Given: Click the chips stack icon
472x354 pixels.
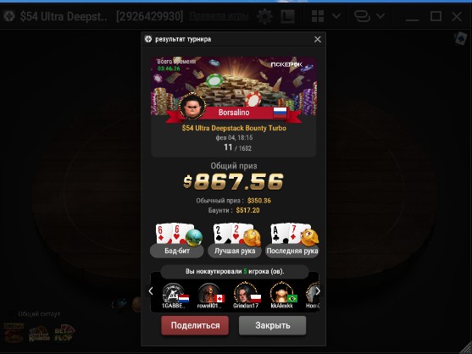Looking at the screenshot, I should 362,16.
